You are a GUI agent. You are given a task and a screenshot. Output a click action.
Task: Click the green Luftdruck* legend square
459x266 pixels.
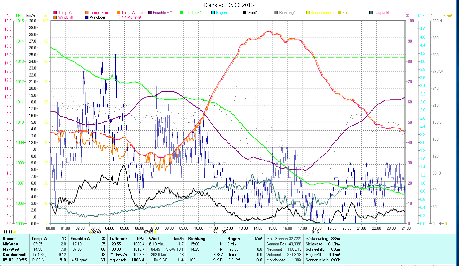[x=181, y=13]
